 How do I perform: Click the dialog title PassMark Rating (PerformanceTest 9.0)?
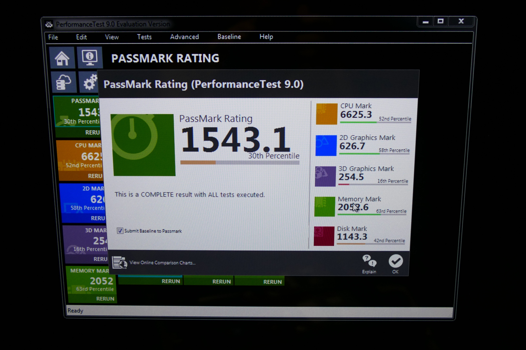203,84
